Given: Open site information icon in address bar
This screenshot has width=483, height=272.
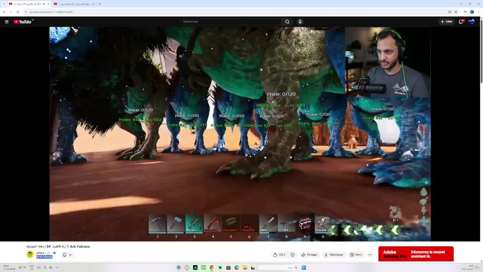Looking at the screenshot, I should point(26,12).
